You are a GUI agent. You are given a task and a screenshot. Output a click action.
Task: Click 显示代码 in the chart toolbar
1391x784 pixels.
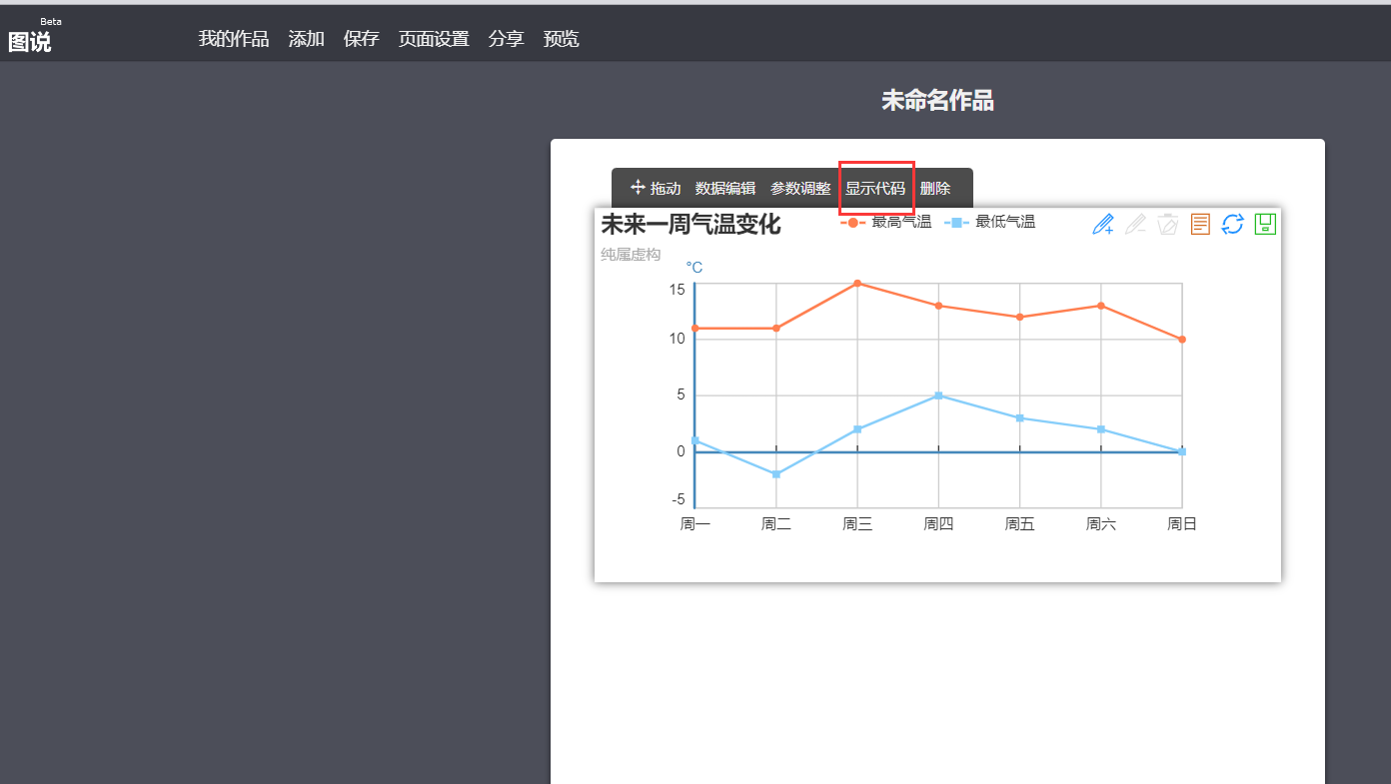pos(875,189)
